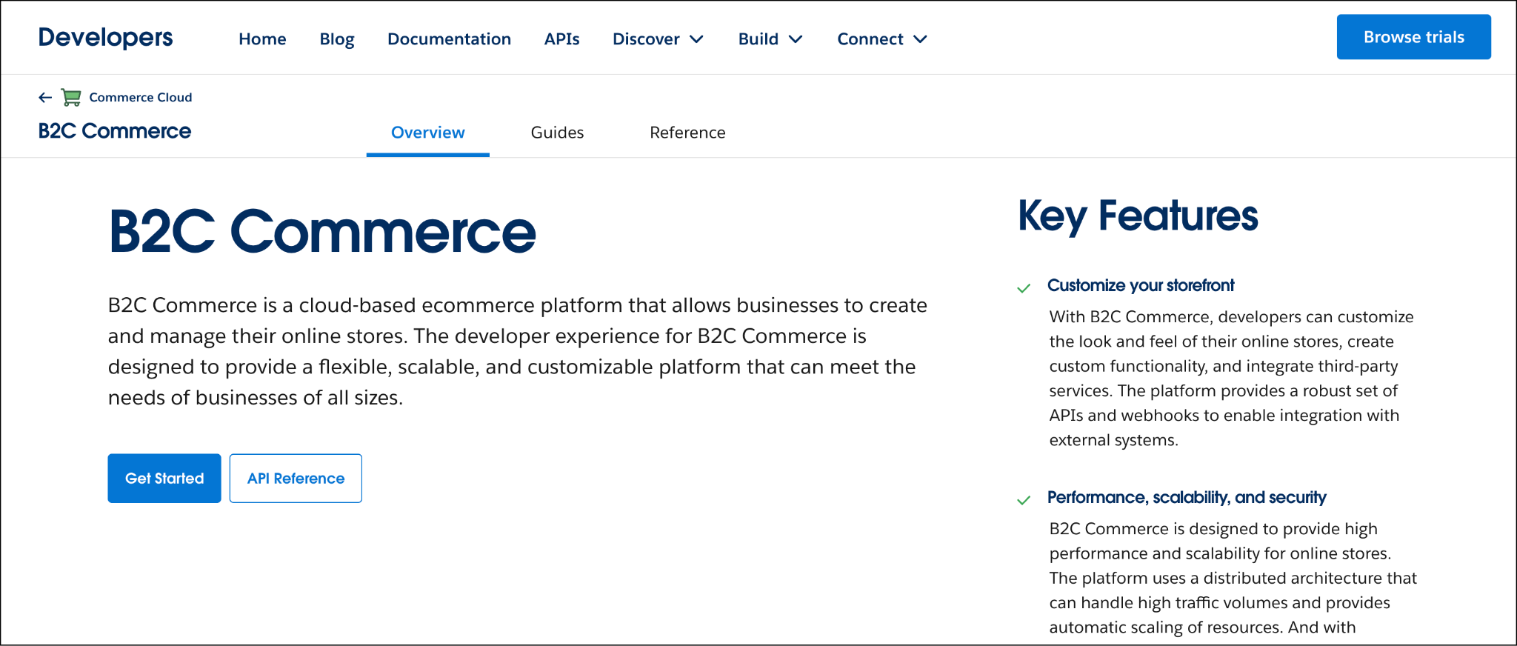
Task: Open the Blog nav item
Action: 337,39
